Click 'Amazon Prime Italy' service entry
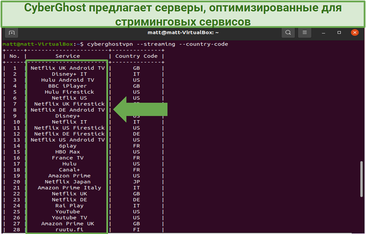366x234 pixels. coord(69,188)
